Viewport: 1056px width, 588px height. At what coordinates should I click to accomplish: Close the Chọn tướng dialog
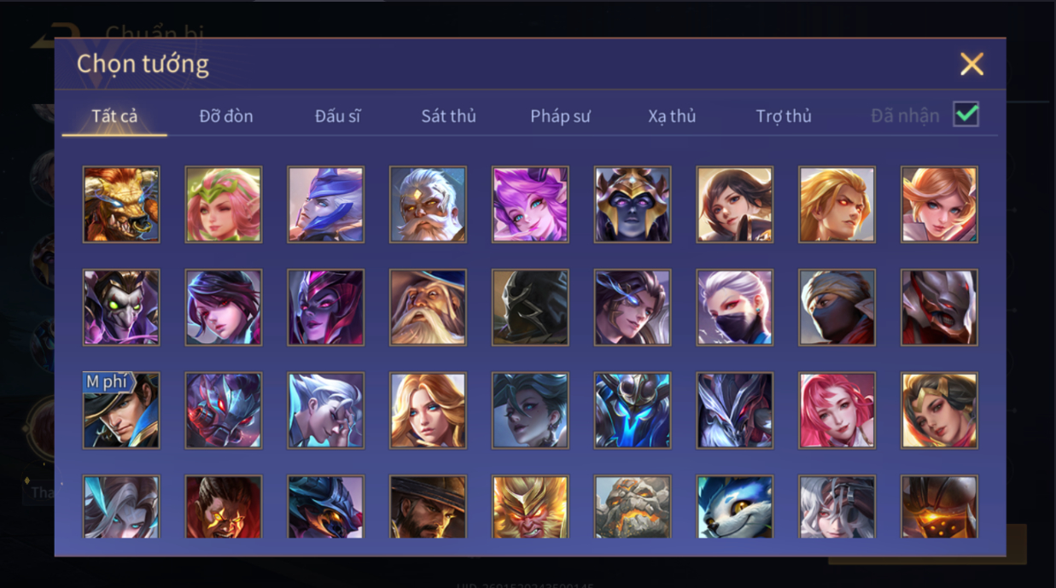pos(971,64)
